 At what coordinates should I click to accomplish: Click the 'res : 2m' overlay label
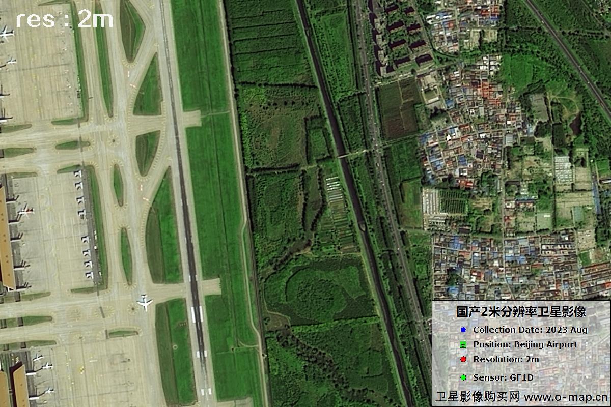(64, 19)
